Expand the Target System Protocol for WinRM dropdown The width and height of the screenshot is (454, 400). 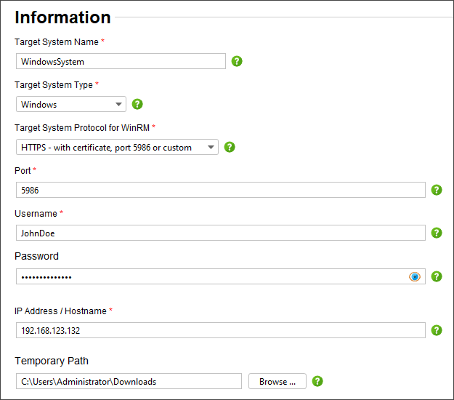[116, 147]
